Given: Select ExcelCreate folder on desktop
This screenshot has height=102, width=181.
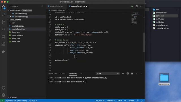Looking at the screenshot, I should (164, 79).
